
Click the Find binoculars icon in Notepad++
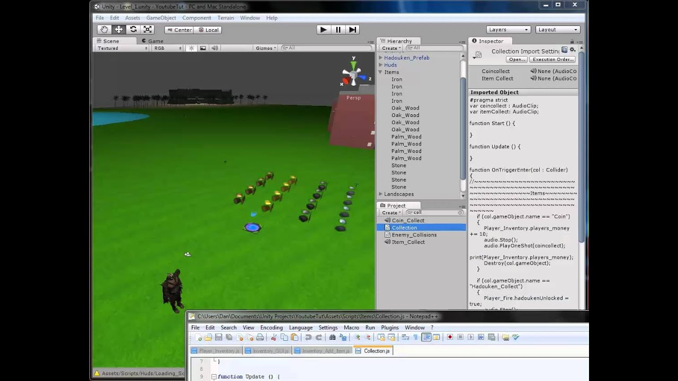(x=332, y=338)
